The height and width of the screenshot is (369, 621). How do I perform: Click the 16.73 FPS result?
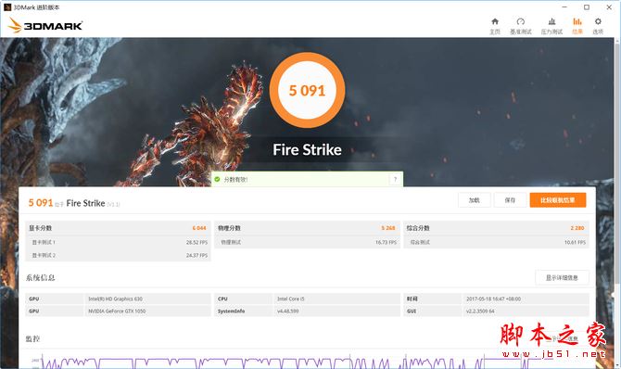click(x=386, y=242)
